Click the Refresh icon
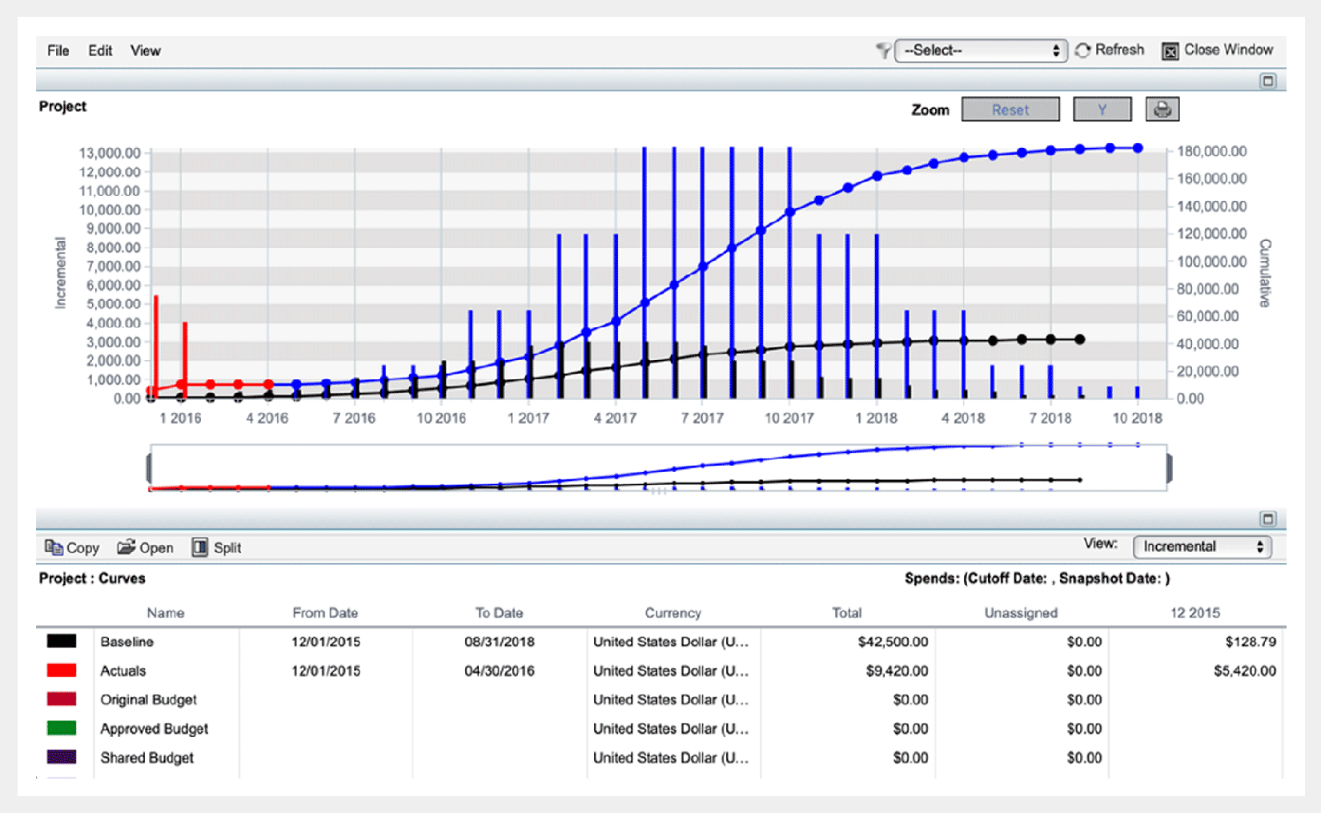The width and height of the screenshot is (1321, 813). [x=1083, y=50]
